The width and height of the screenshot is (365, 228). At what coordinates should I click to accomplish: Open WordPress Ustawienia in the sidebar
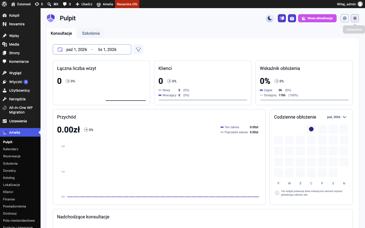coord(20,121)
